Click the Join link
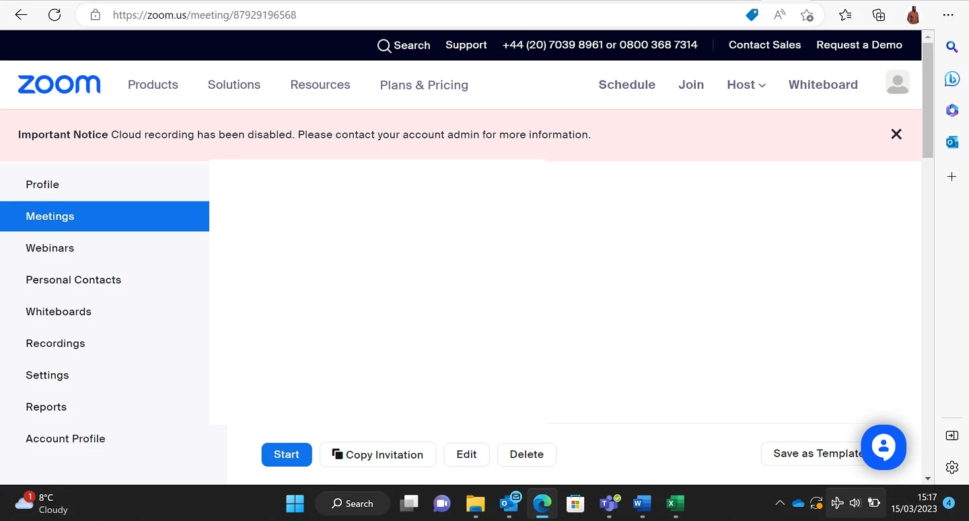The image size is (969, 521). 691,85
